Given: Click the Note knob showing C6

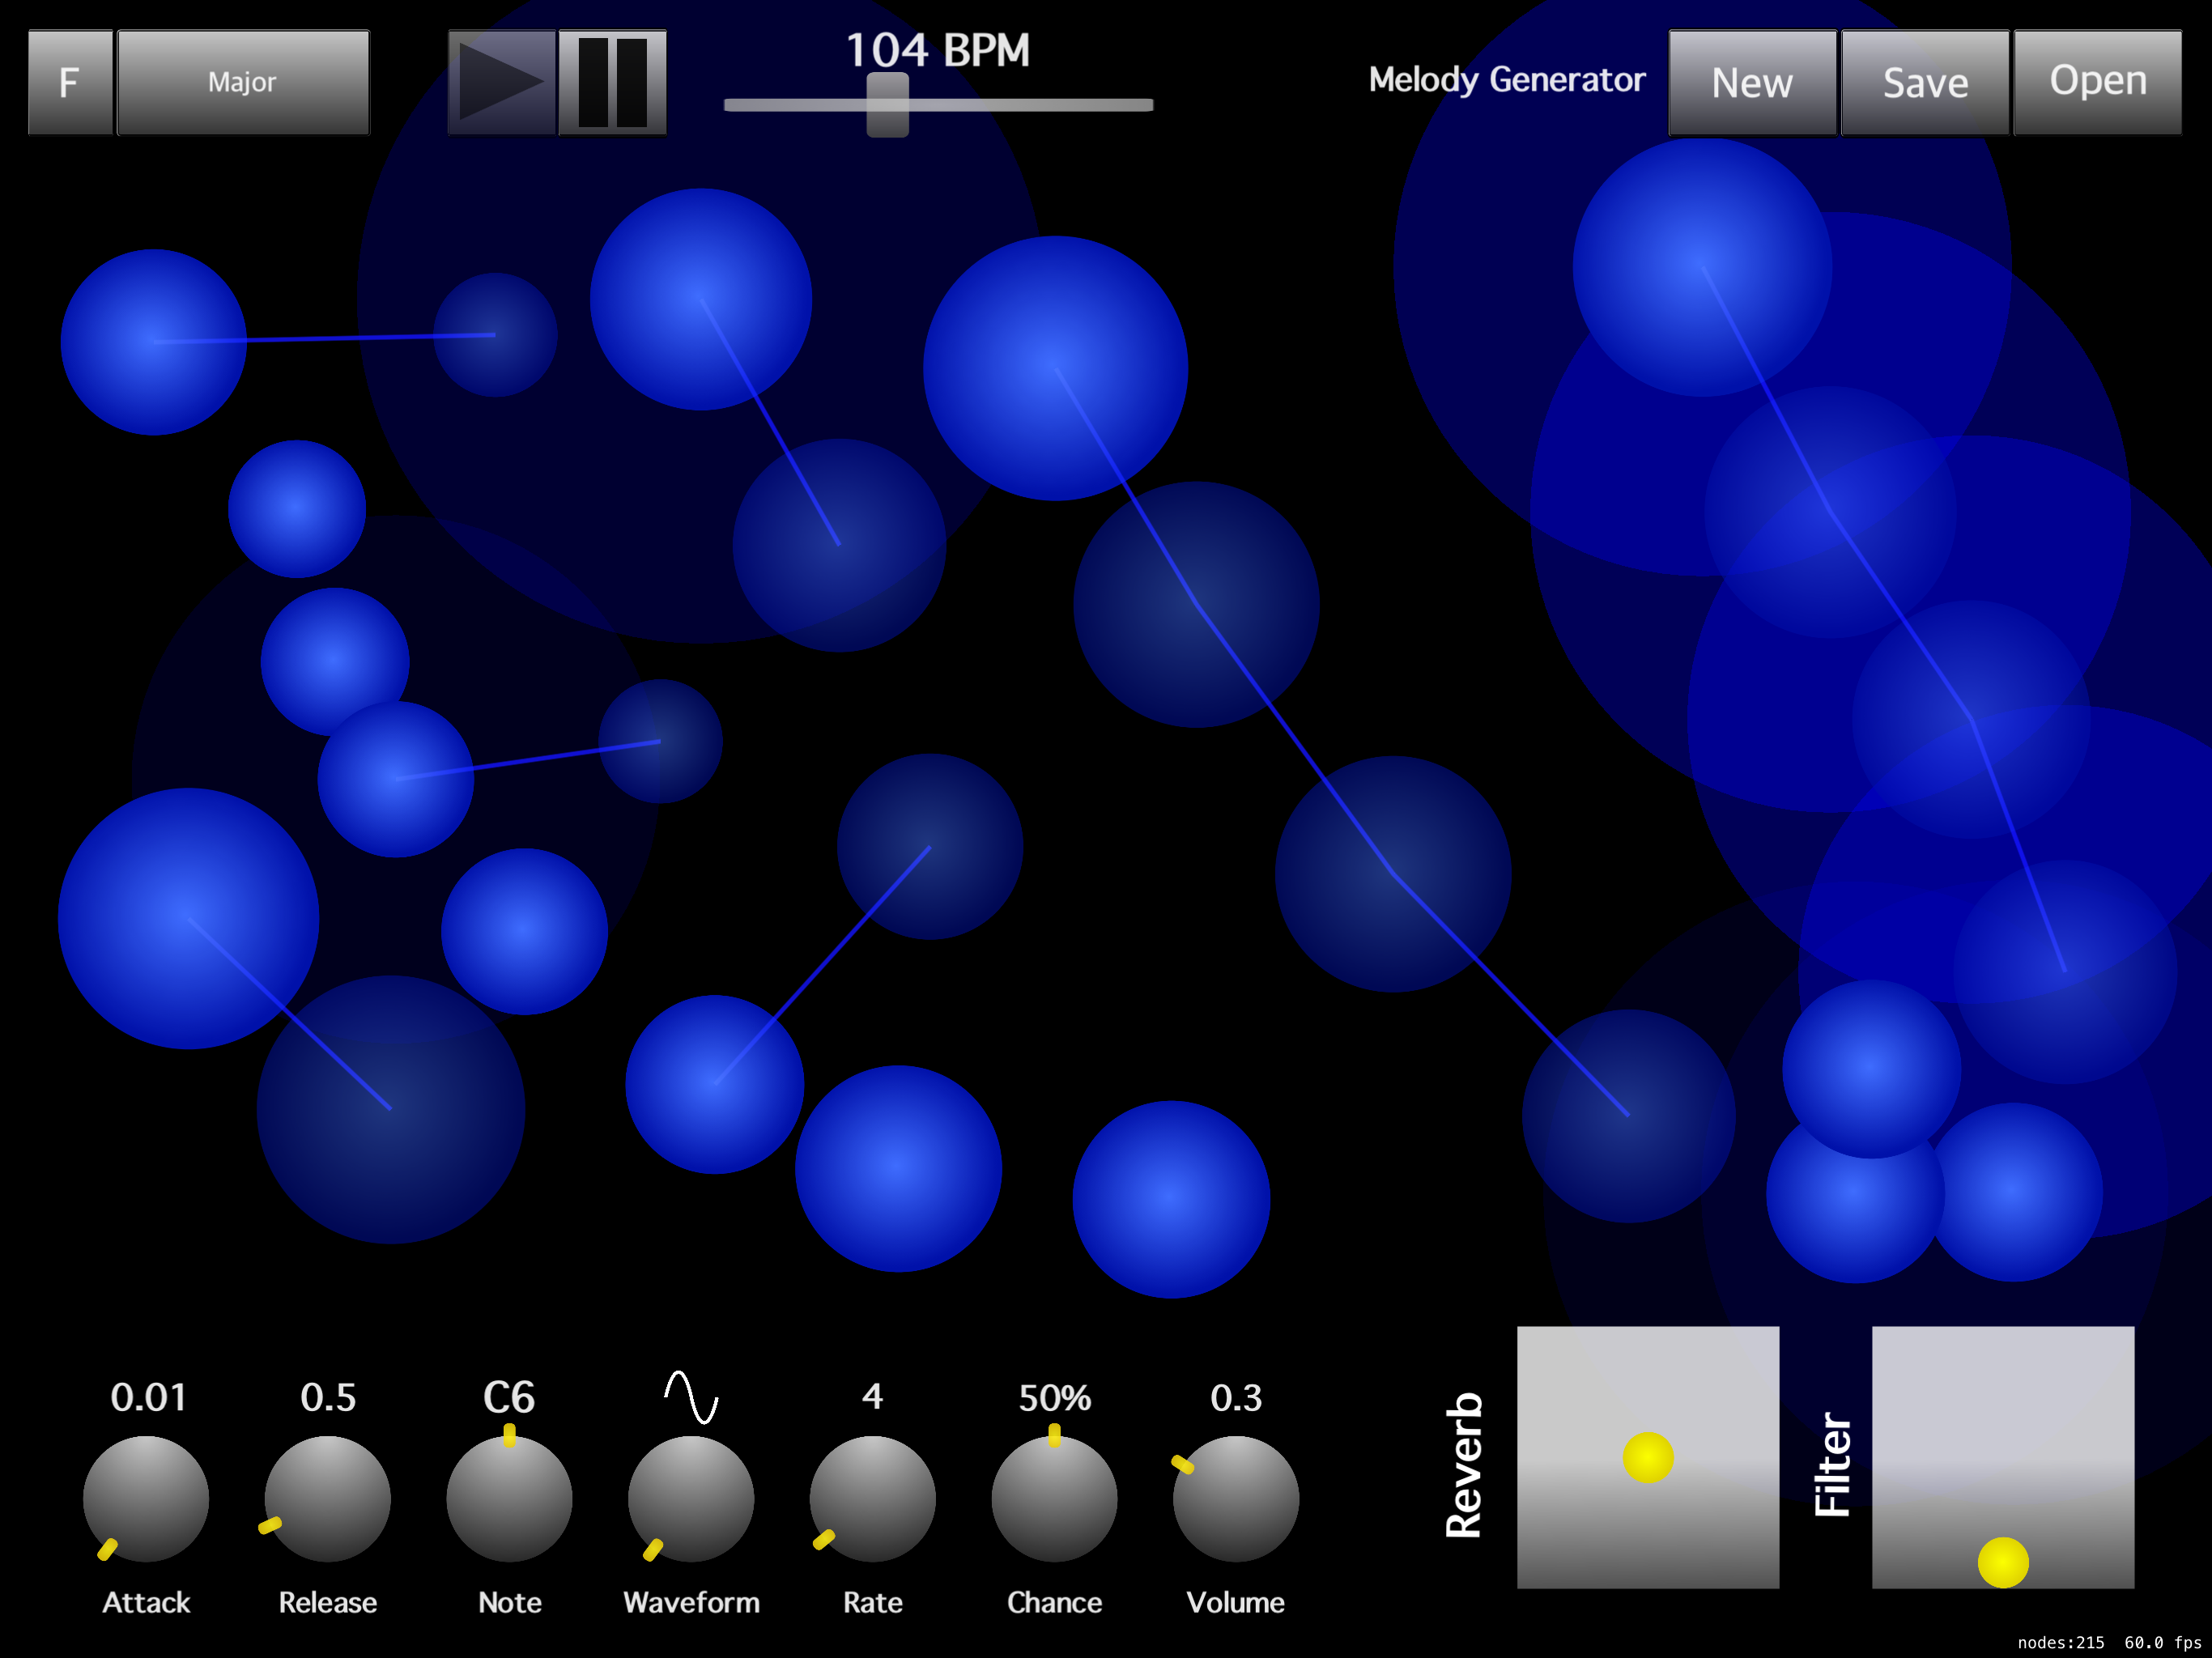Looking at the screenshot, I should [509, 1498].
